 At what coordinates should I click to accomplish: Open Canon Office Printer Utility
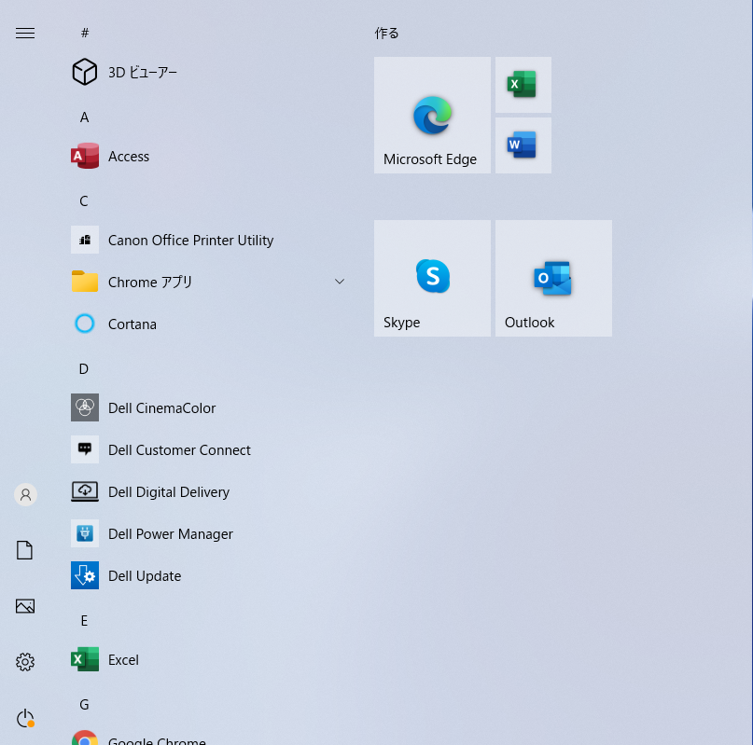tap(190, 240)
